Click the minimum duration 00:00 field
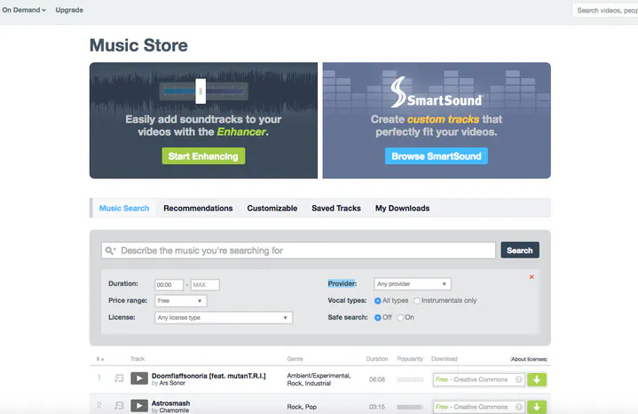 coord(169,284)
